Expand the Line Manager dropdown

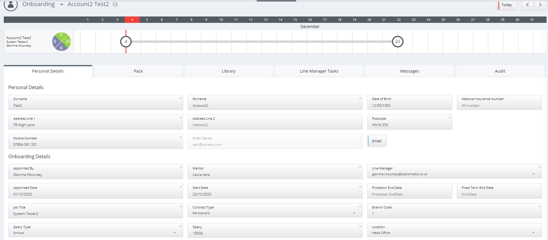point(533,174)
